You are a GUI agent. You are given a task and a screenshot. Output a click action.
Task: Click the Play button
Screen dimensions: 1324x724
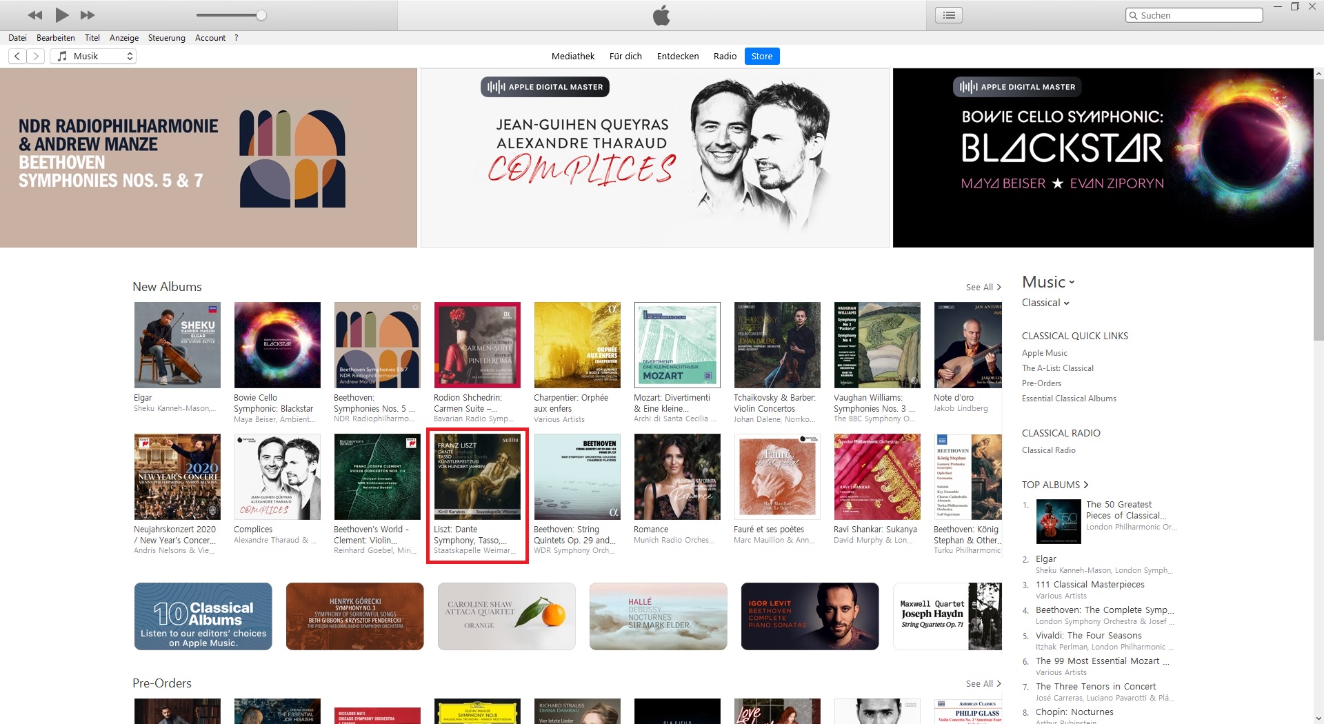(61, 14)
